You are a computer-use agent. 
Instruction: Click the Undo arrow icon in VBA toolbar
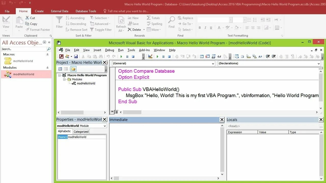pyautogui.click(x=108, y=56)
